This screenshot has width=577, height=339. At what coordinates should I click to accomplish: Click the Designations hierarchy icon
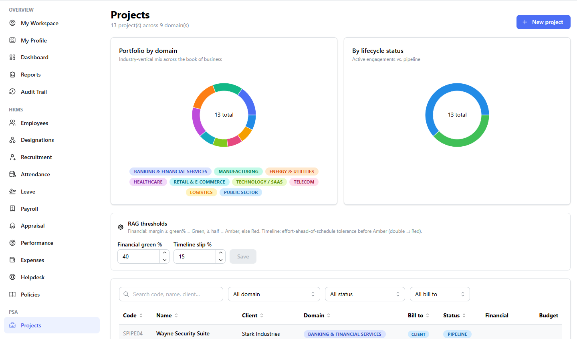click(12, 140)
